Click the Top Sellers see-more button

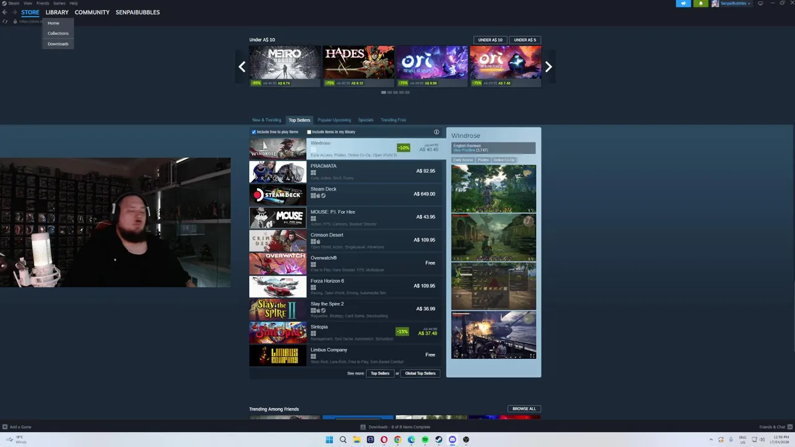pyautogui.click(x=380, y=373)
